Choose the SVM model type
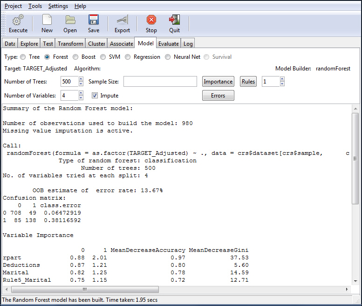The image size is (362, 306). click(103, 57)
